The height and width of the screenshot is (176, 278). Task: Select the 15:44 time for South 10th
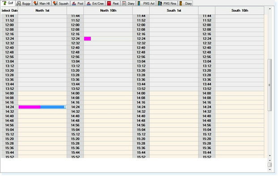tap(207, 153)
